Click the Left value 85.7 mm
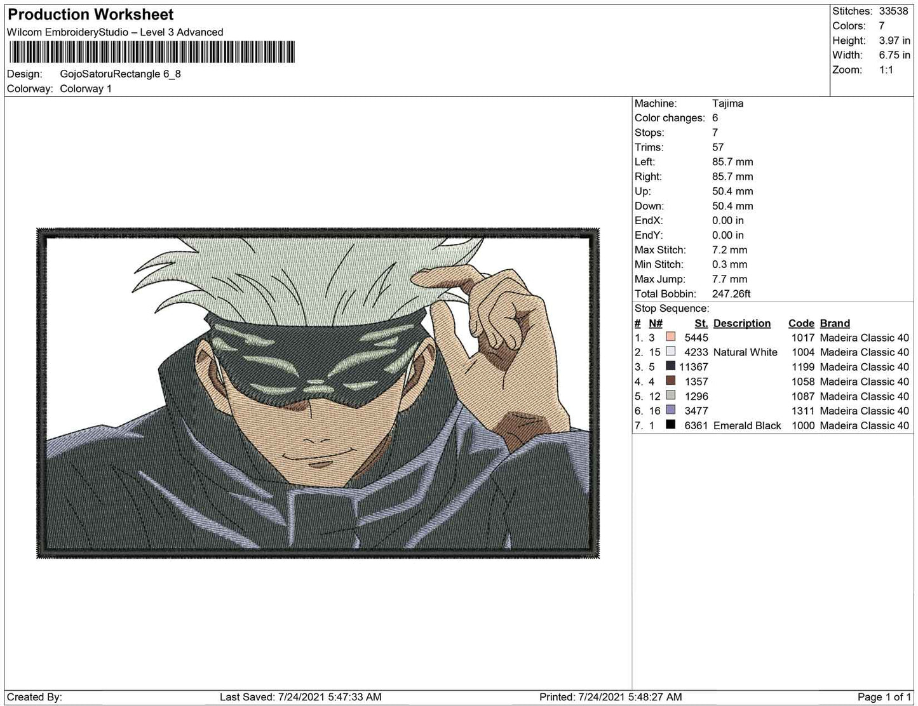Image resolution: width=918 pixels, height=706 pixels. tap(732, 162)
